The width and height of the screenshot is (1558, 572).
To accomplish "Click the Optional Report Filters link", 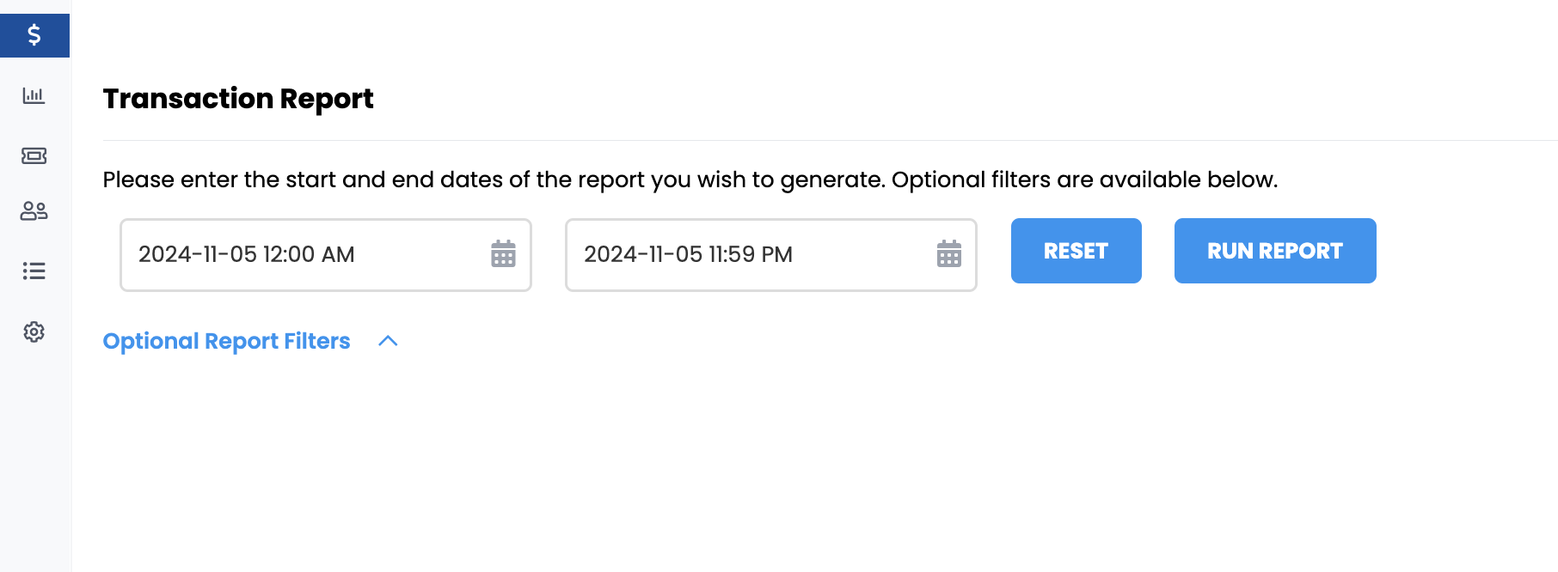I will click(x=226, y=341).
